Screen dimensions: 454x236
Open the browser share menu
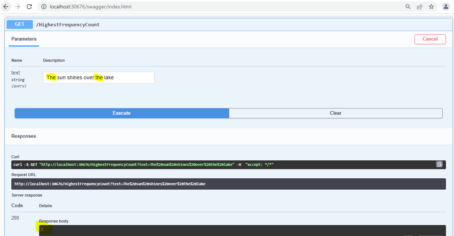click(419, 6)
